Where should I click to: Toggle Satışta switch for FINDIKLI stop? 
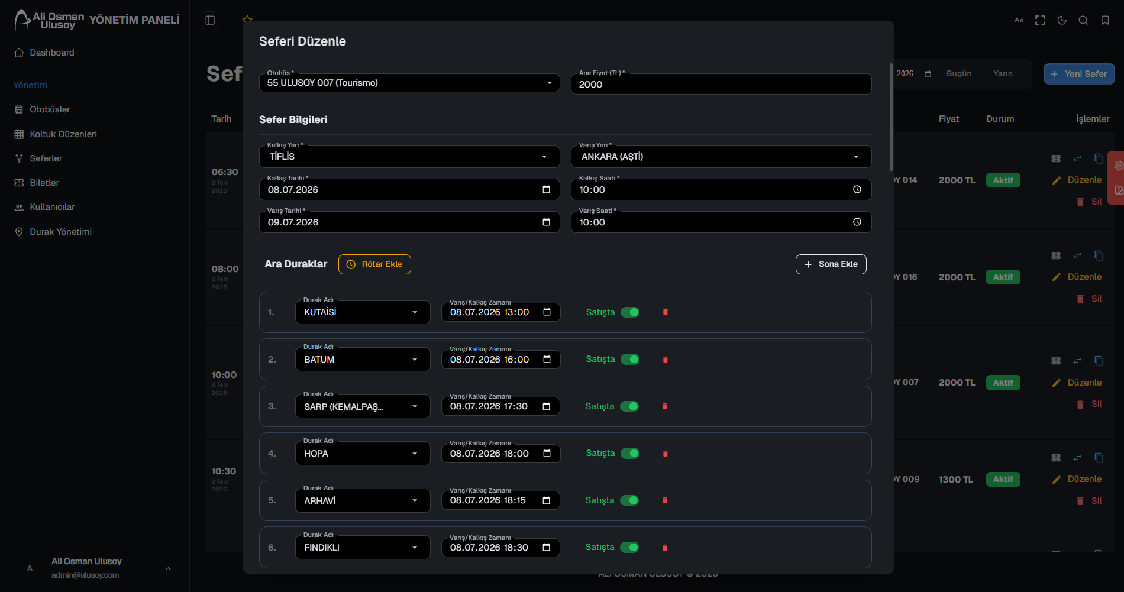pos(629,547)
